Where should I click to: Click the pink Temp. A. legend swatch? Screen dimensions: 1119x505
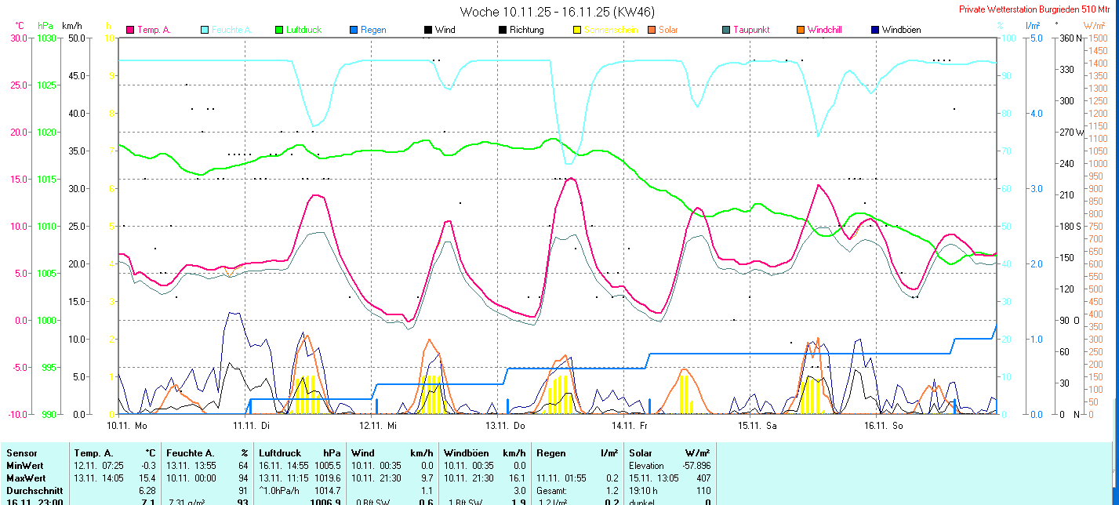click(x=130, y=30)
